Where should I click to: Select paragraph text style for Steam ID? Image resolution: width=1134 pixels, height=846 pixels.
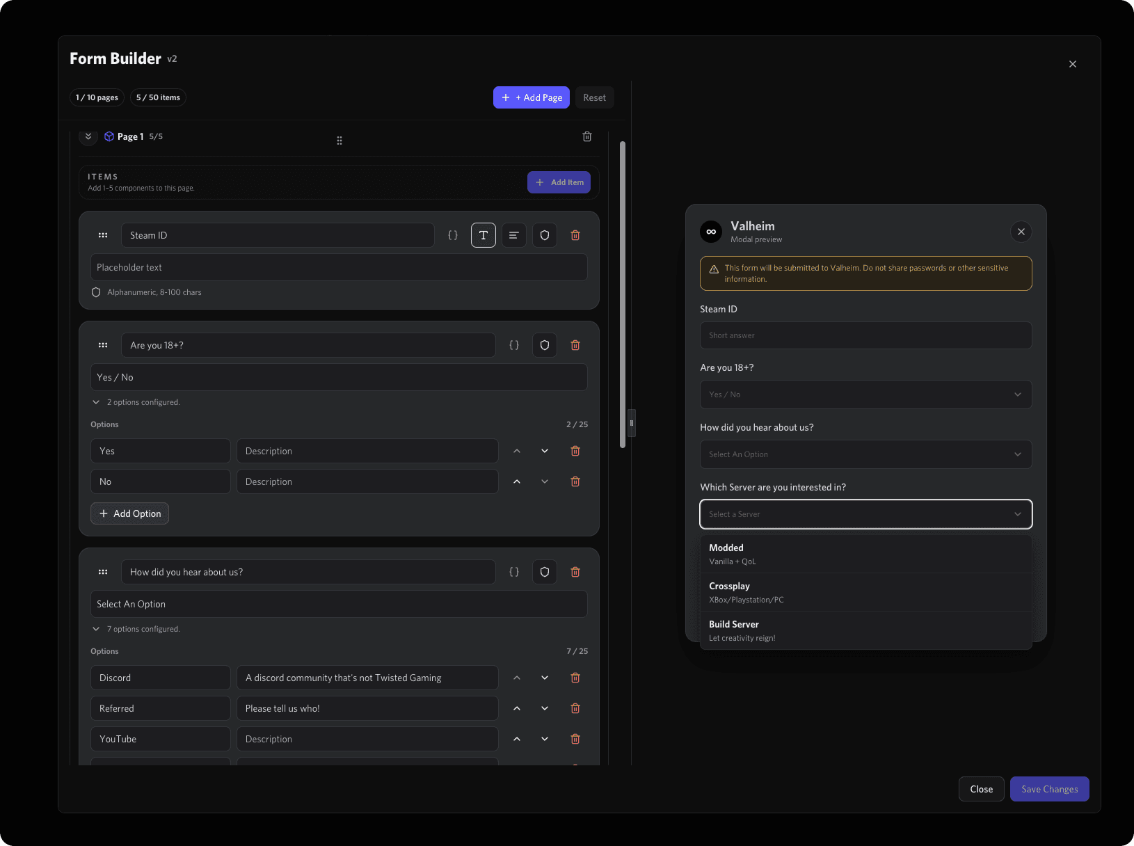(513, 235)
